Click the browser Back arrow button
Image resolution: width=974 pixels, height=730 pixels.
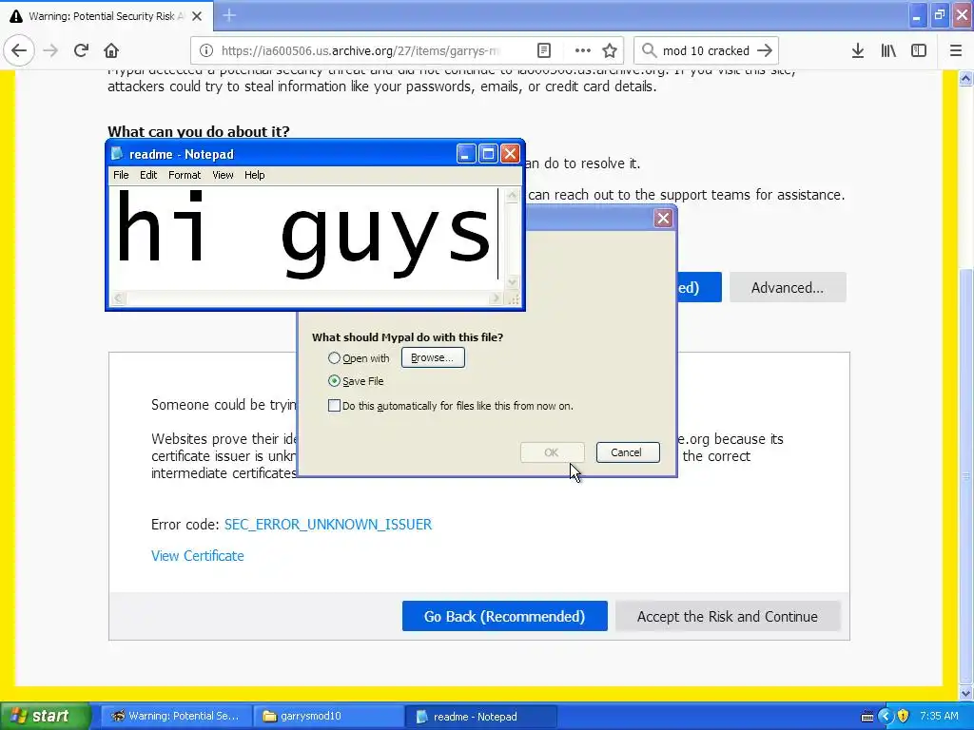19,50
